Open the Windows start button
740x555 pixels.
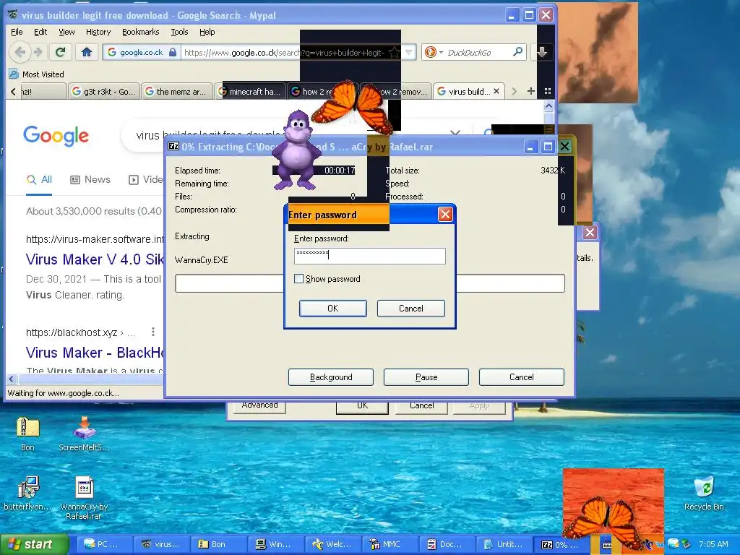point(34,544)
